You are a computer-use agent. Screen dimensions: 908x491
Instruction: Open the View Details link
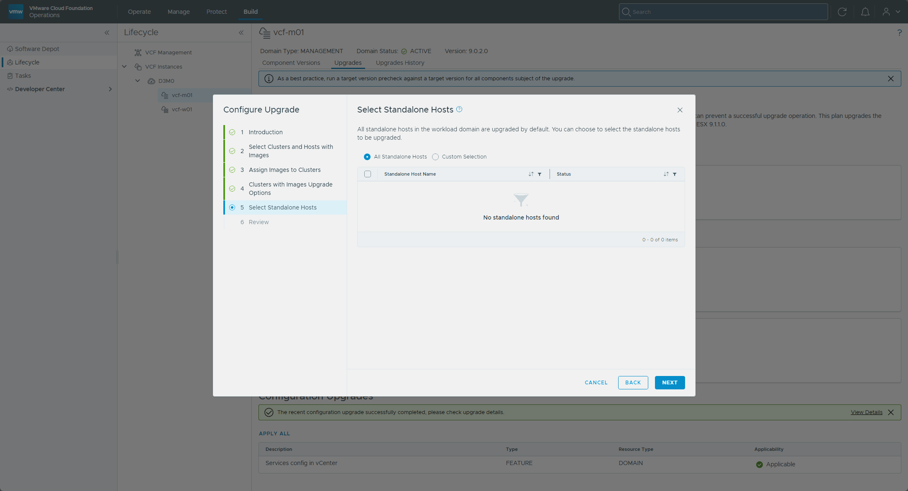(867, 412)
